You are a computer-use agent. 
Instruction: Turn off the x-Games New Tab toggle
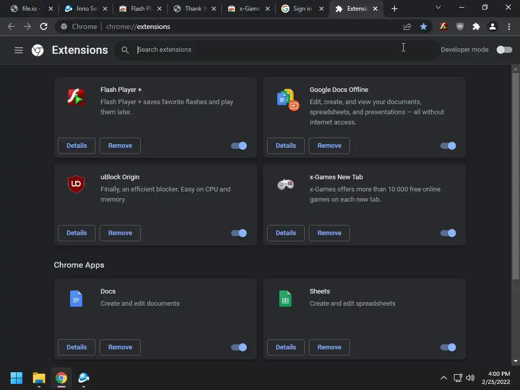pos(448,233)
